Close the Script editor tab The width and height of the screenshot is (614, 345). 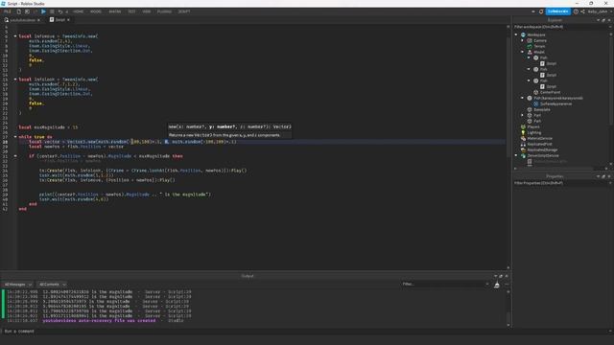click(68, 19)
